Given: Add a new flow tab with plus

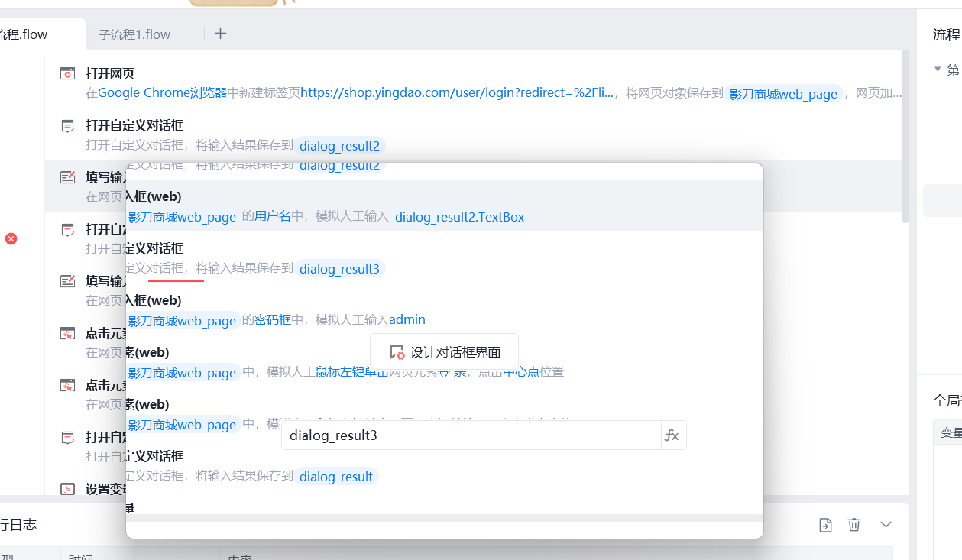Looking at the screenshot, I should (220, 33).
